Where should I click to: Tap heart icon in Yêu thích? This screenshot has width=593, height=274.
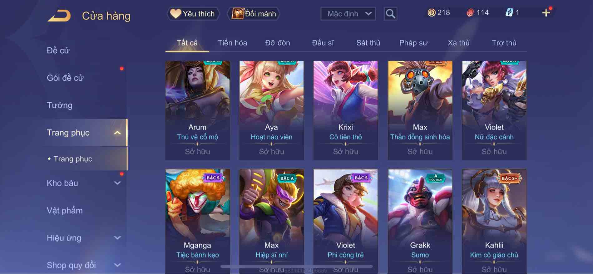pyautogui.click(x=175, y=13)
